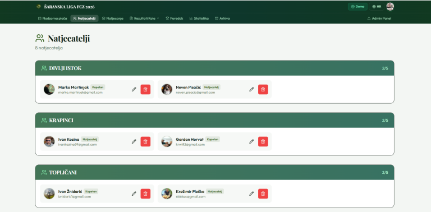Click the 2/5 count in TOPLIČANI header
The image size is (431, 212).
385,172
